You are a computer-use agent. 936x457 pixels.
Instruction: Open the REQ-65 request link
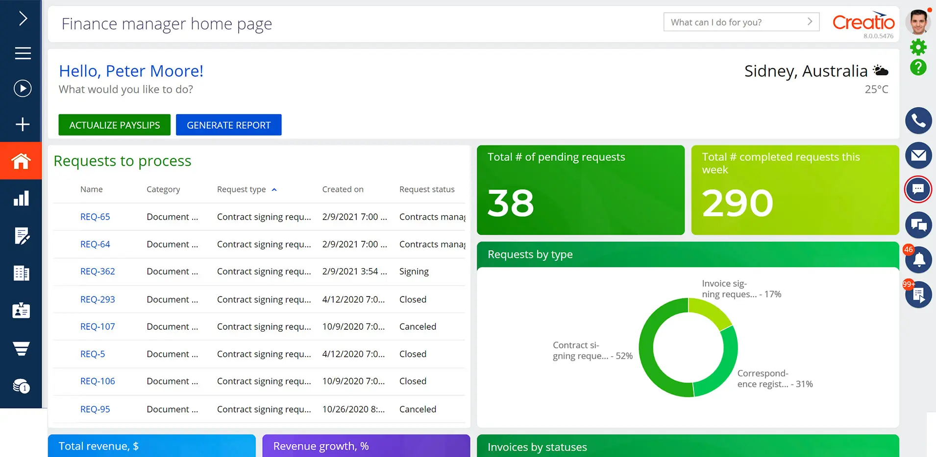pos(95,217)
